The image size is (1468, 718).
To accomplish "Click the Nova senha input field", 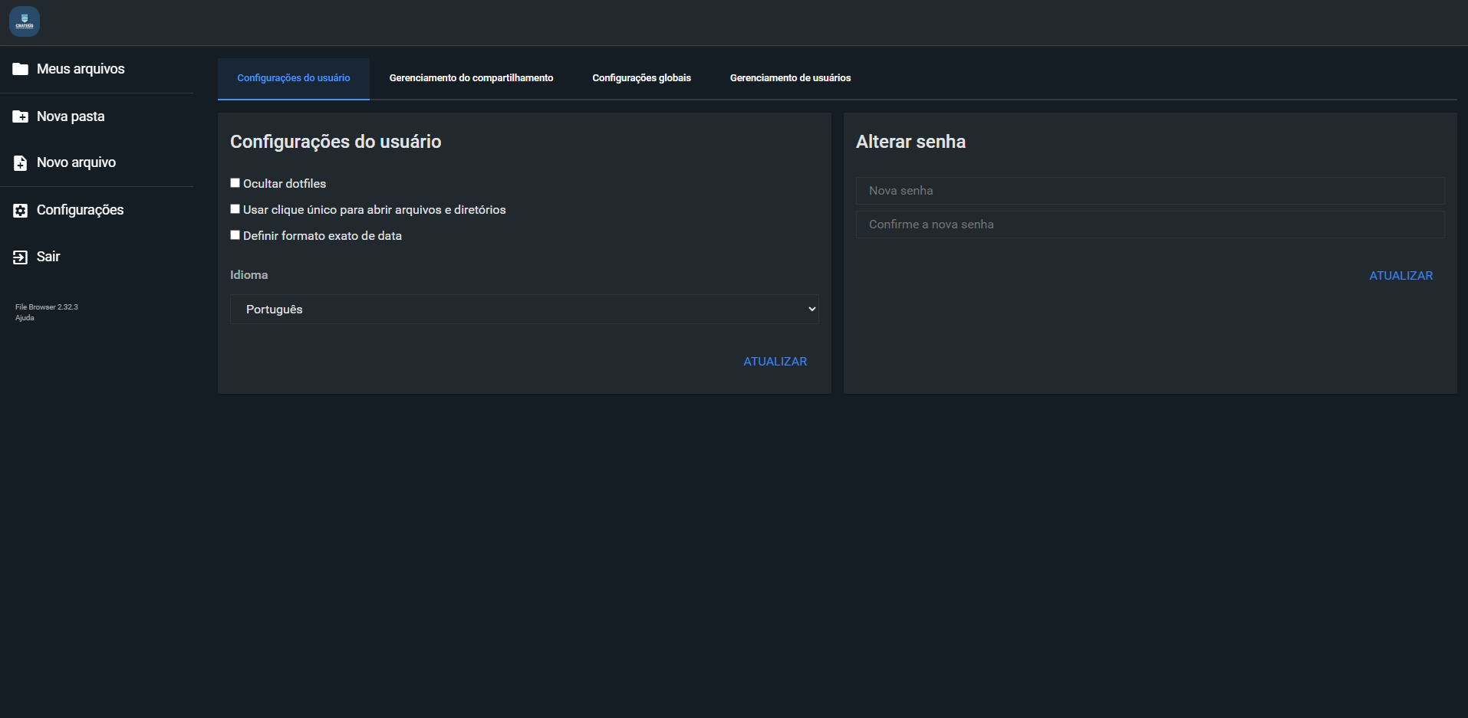I will (1149, 190).
